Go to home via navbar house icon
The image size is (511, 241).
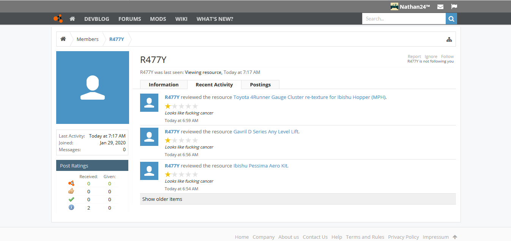[x=72, y=19]
